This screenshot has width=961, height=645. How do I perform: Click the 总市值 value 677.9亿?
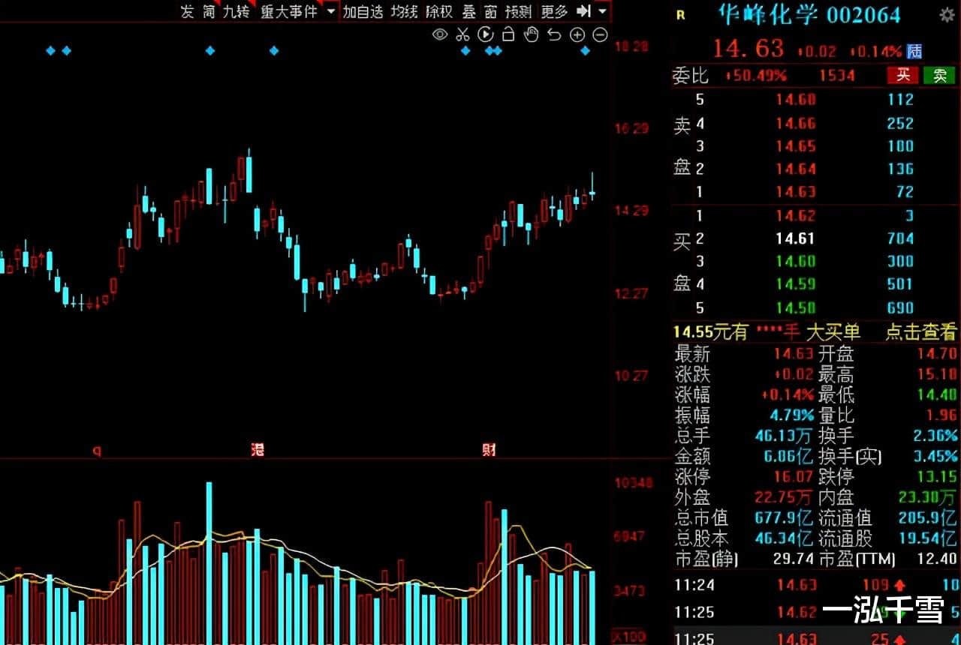point(785,517)
